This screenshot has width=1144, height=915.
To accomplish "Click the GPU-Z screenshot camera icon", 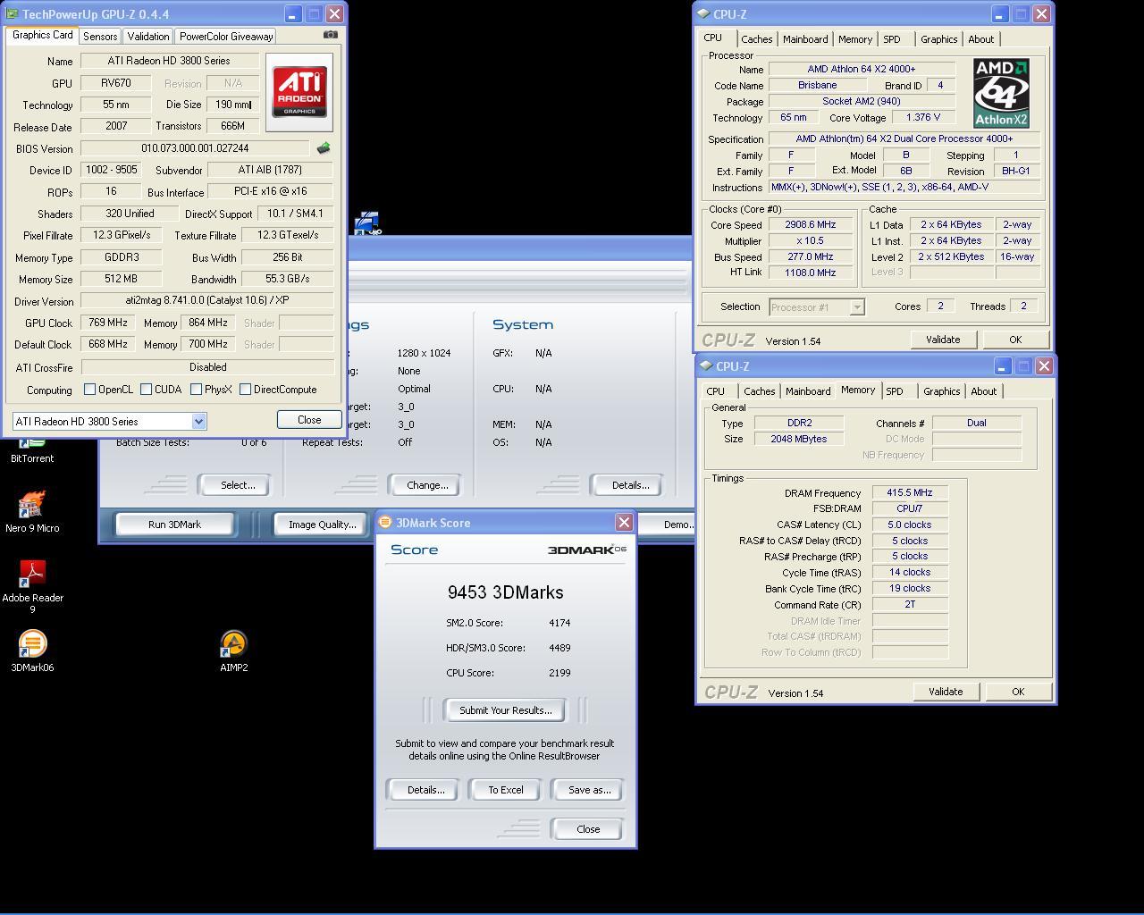I will [330, 35].
